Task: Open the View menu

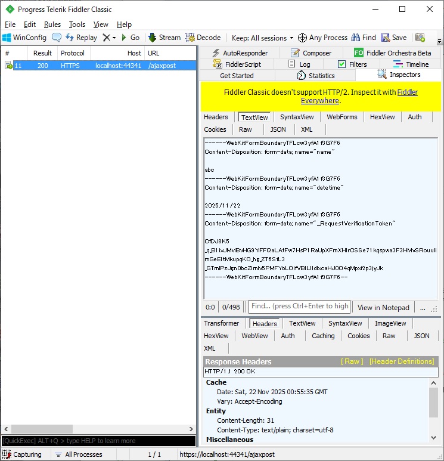Action: [x=101, y=24]
